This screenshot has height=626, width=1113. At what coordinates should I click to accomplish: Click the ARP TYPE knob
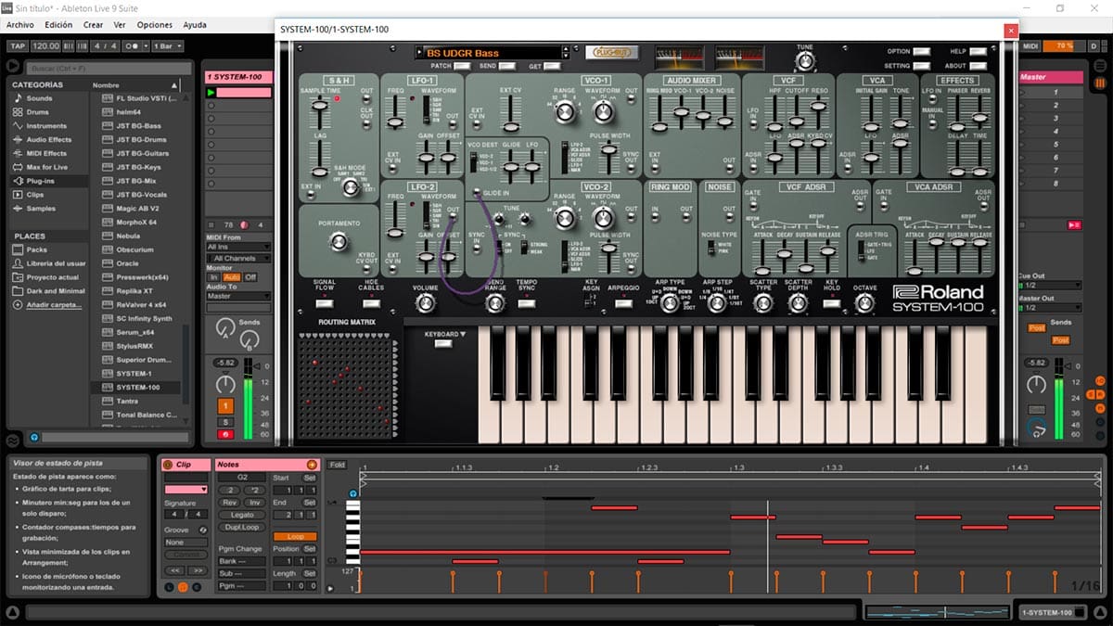(x=670, y=303)
